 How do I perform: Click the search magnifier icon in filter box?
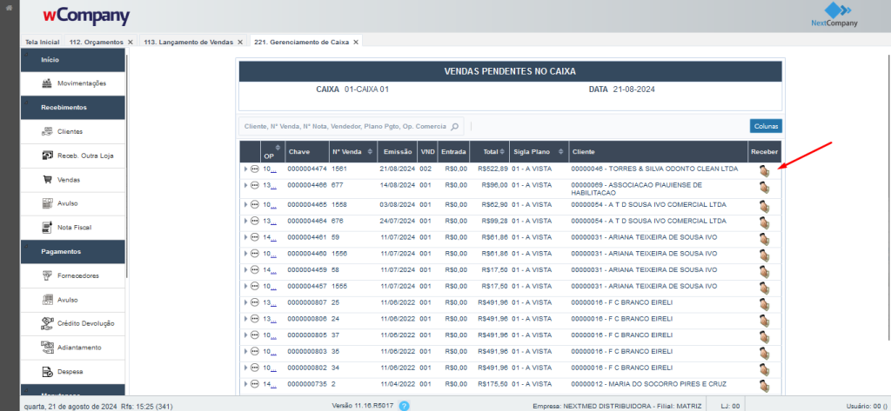(x=455, y=126)
